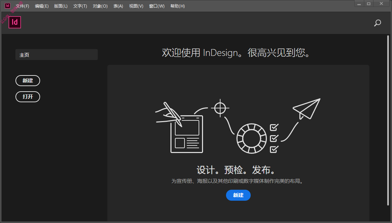Screen dimensions: 392x223
Task: Open the 文字(T) menu
Action: [x=80, y=6]
